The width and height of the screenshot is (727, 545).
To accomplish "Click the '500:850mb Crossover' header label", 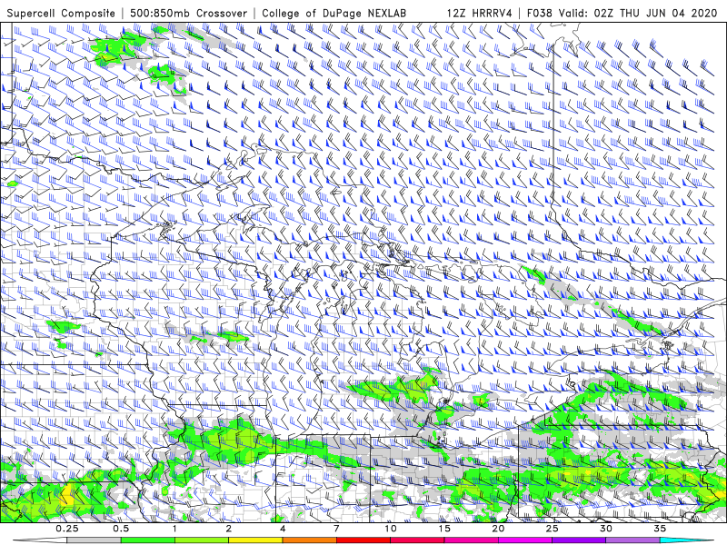I will [x=189, y=13].
